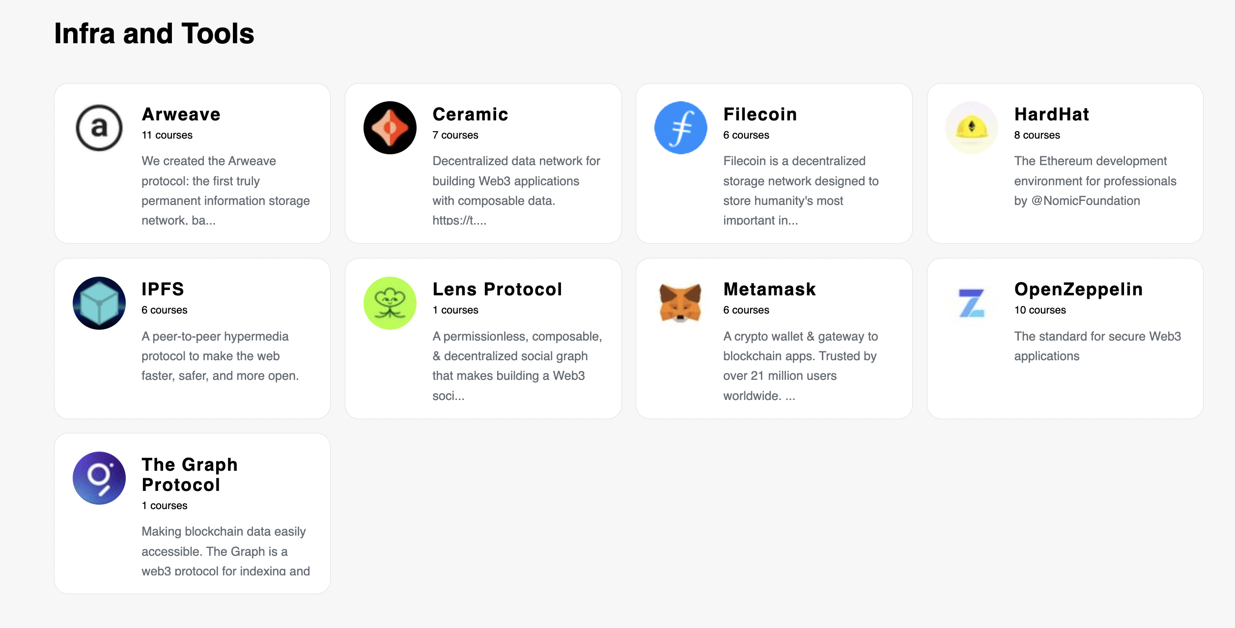Click the IPFS teal cube logo
Viewport: 1235px width, 628px height.
coord(99,303)
